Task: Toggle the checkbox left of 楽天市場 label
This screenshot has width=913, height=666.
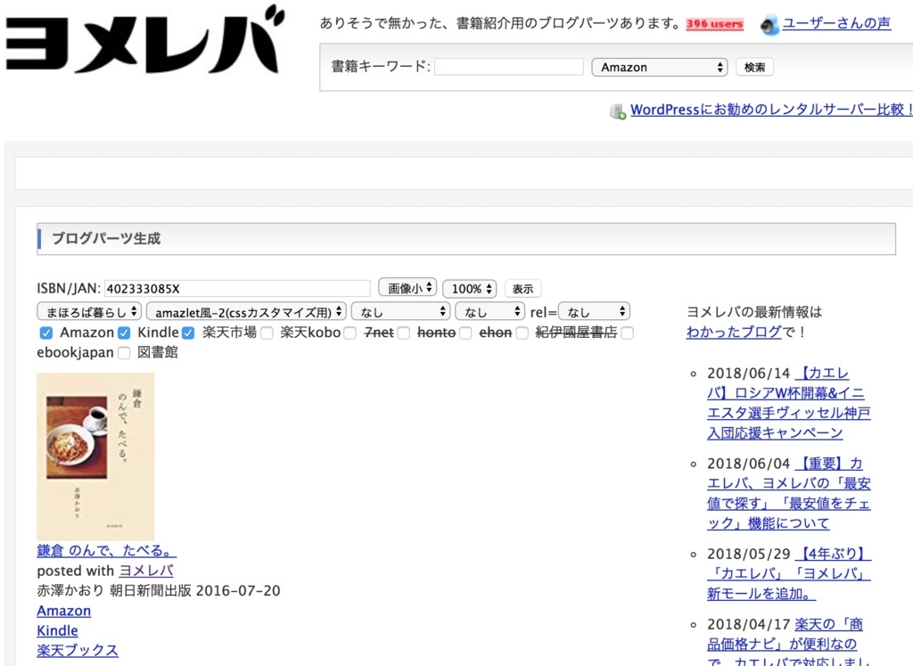Action: (188, 333)
